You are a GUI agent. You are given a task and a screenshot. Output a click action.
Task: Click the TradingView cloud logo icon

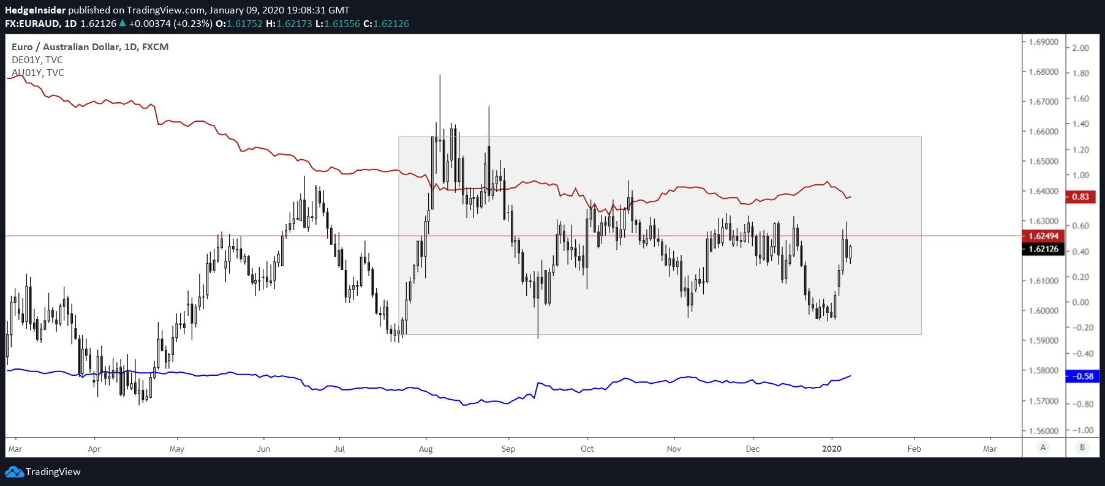(x=14, y=472)
